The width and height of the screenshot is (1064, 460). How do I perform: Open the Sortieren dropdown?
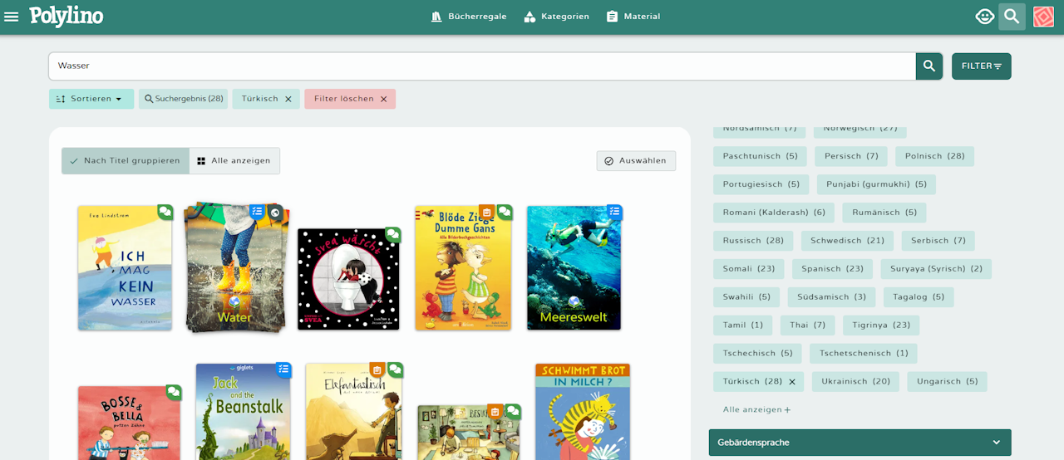pos(89,99)
